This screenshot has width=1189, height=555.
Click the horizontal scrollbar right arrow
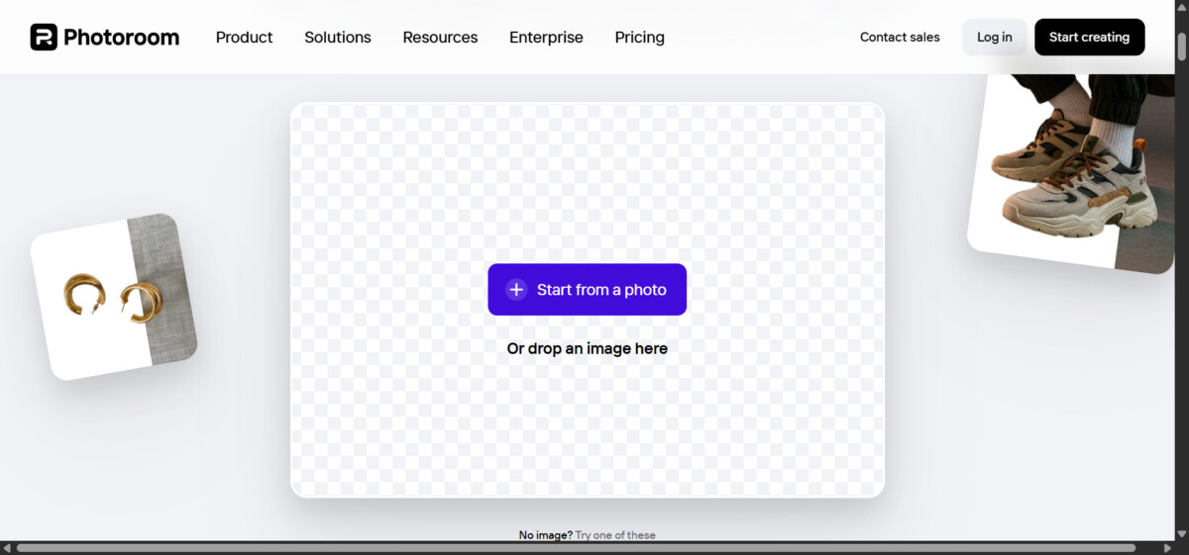(1165, 547)
